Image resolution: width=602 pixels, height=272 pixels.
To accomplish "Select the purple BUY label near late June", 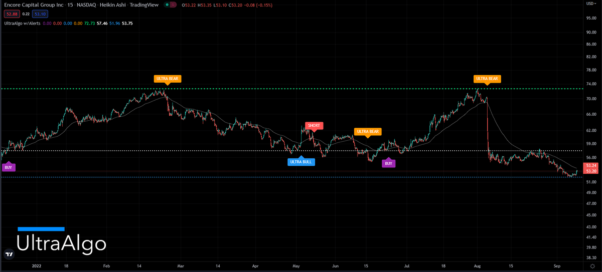I will click(x=389, y=163).
